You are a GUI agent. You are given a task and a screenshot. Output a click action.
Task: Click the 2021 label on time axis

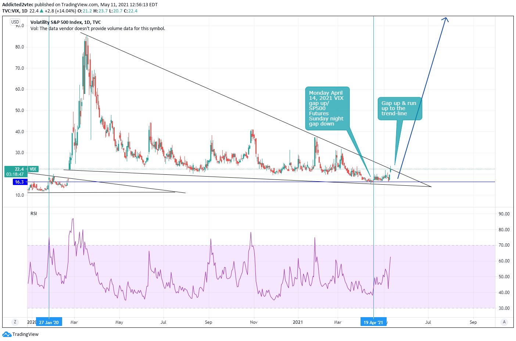tap(298, 322)
